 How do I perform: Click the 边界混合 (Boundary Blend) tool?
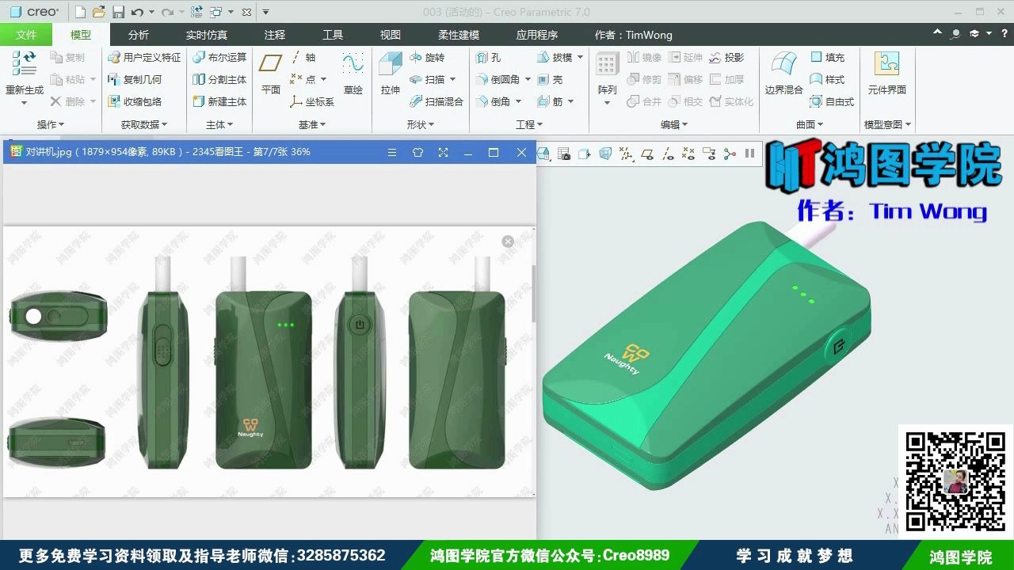(783, 74)
